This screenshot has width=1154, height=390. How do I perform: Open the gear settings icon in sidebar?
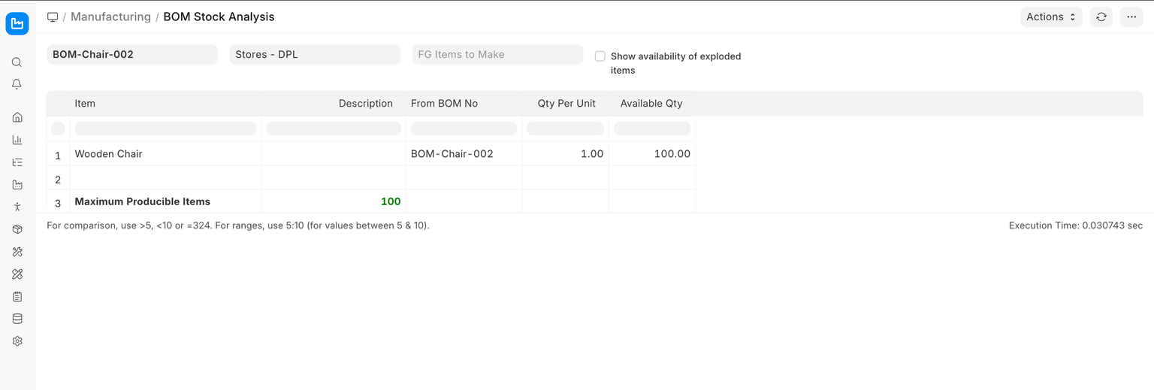tap(17, 341)
